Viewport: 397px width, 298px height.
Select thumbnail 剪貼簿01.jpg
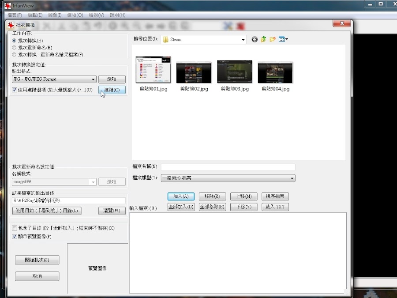point(153,74)
